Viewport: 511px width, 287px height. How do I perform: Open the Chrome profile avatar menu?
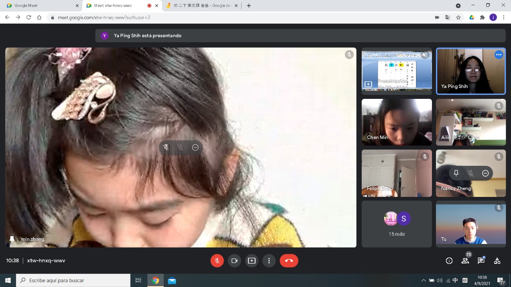pyautogui.click(x=493, y=18)
